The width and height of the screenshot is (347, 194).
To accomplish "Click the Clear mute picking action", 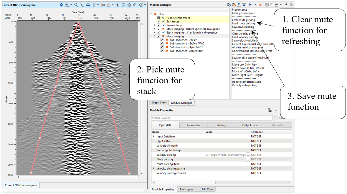I will point(243,20).
